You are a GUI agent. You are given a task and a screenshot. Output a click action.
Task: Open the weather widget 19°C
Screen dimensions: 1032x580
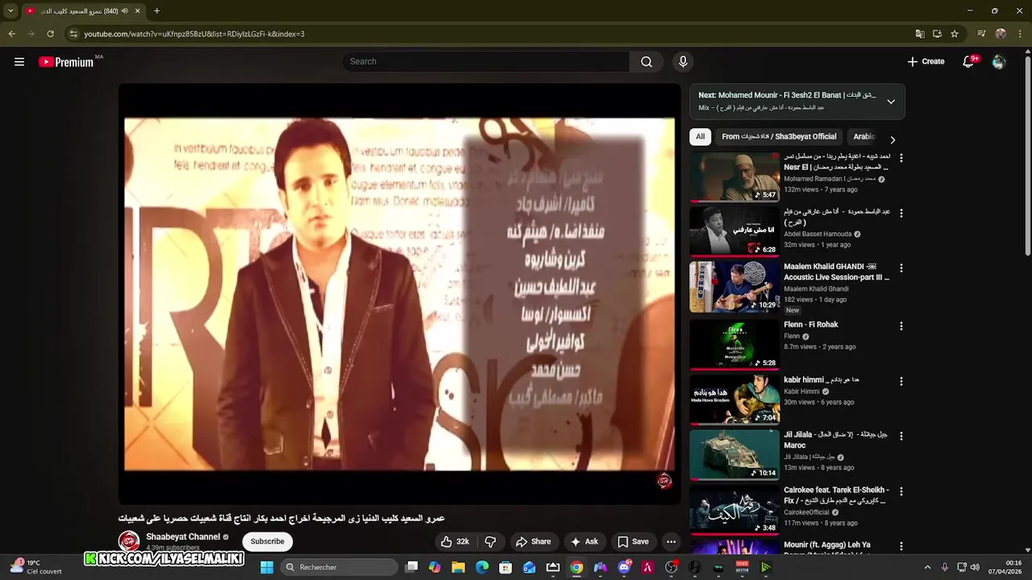click(34, 567)
